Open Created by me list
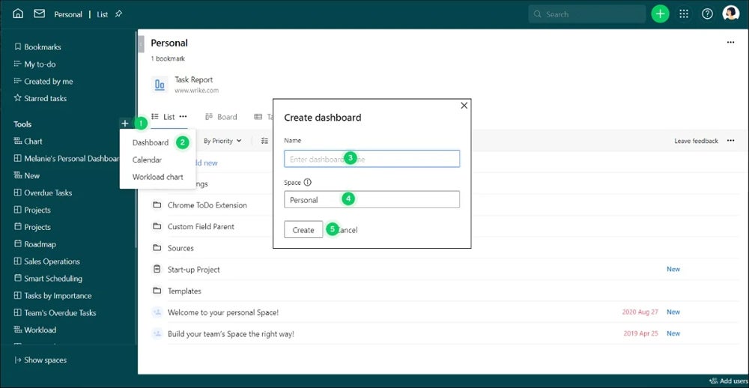Screen dimensions: 749x388 [43, 81]
